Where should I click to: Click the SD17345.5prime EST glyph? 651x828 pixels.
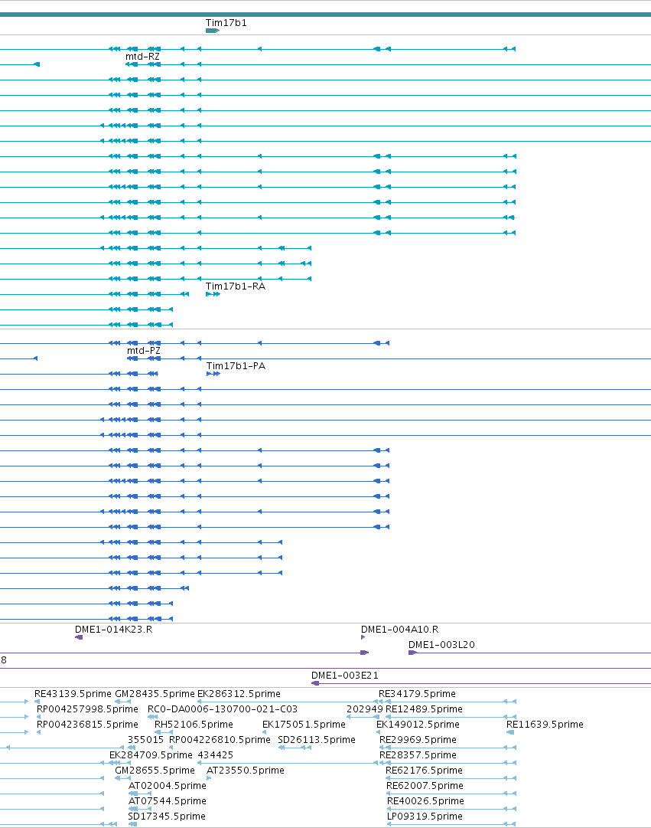pyautogui.click(x=133, y=824)
